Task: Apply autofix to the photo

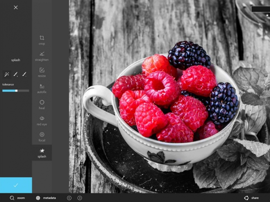Action: tap(42, 88)
